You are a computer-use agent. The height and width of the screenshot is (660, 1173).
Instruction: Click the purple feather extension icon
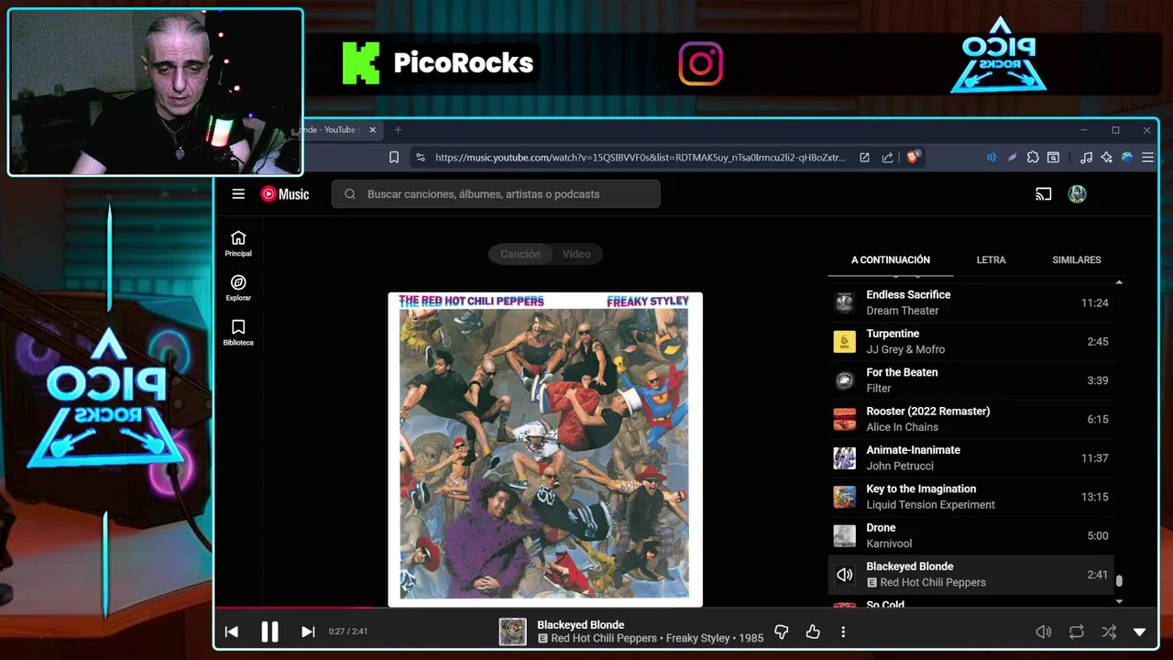coord(1012,158)
